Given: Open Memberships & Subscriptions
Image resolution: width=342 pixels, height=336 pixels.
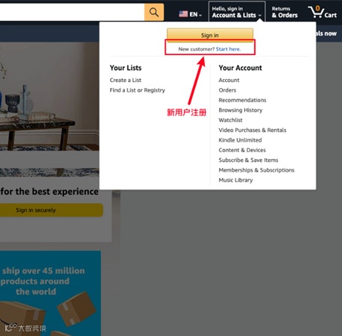Looking at the screenshot, I should tap(256, 170).
